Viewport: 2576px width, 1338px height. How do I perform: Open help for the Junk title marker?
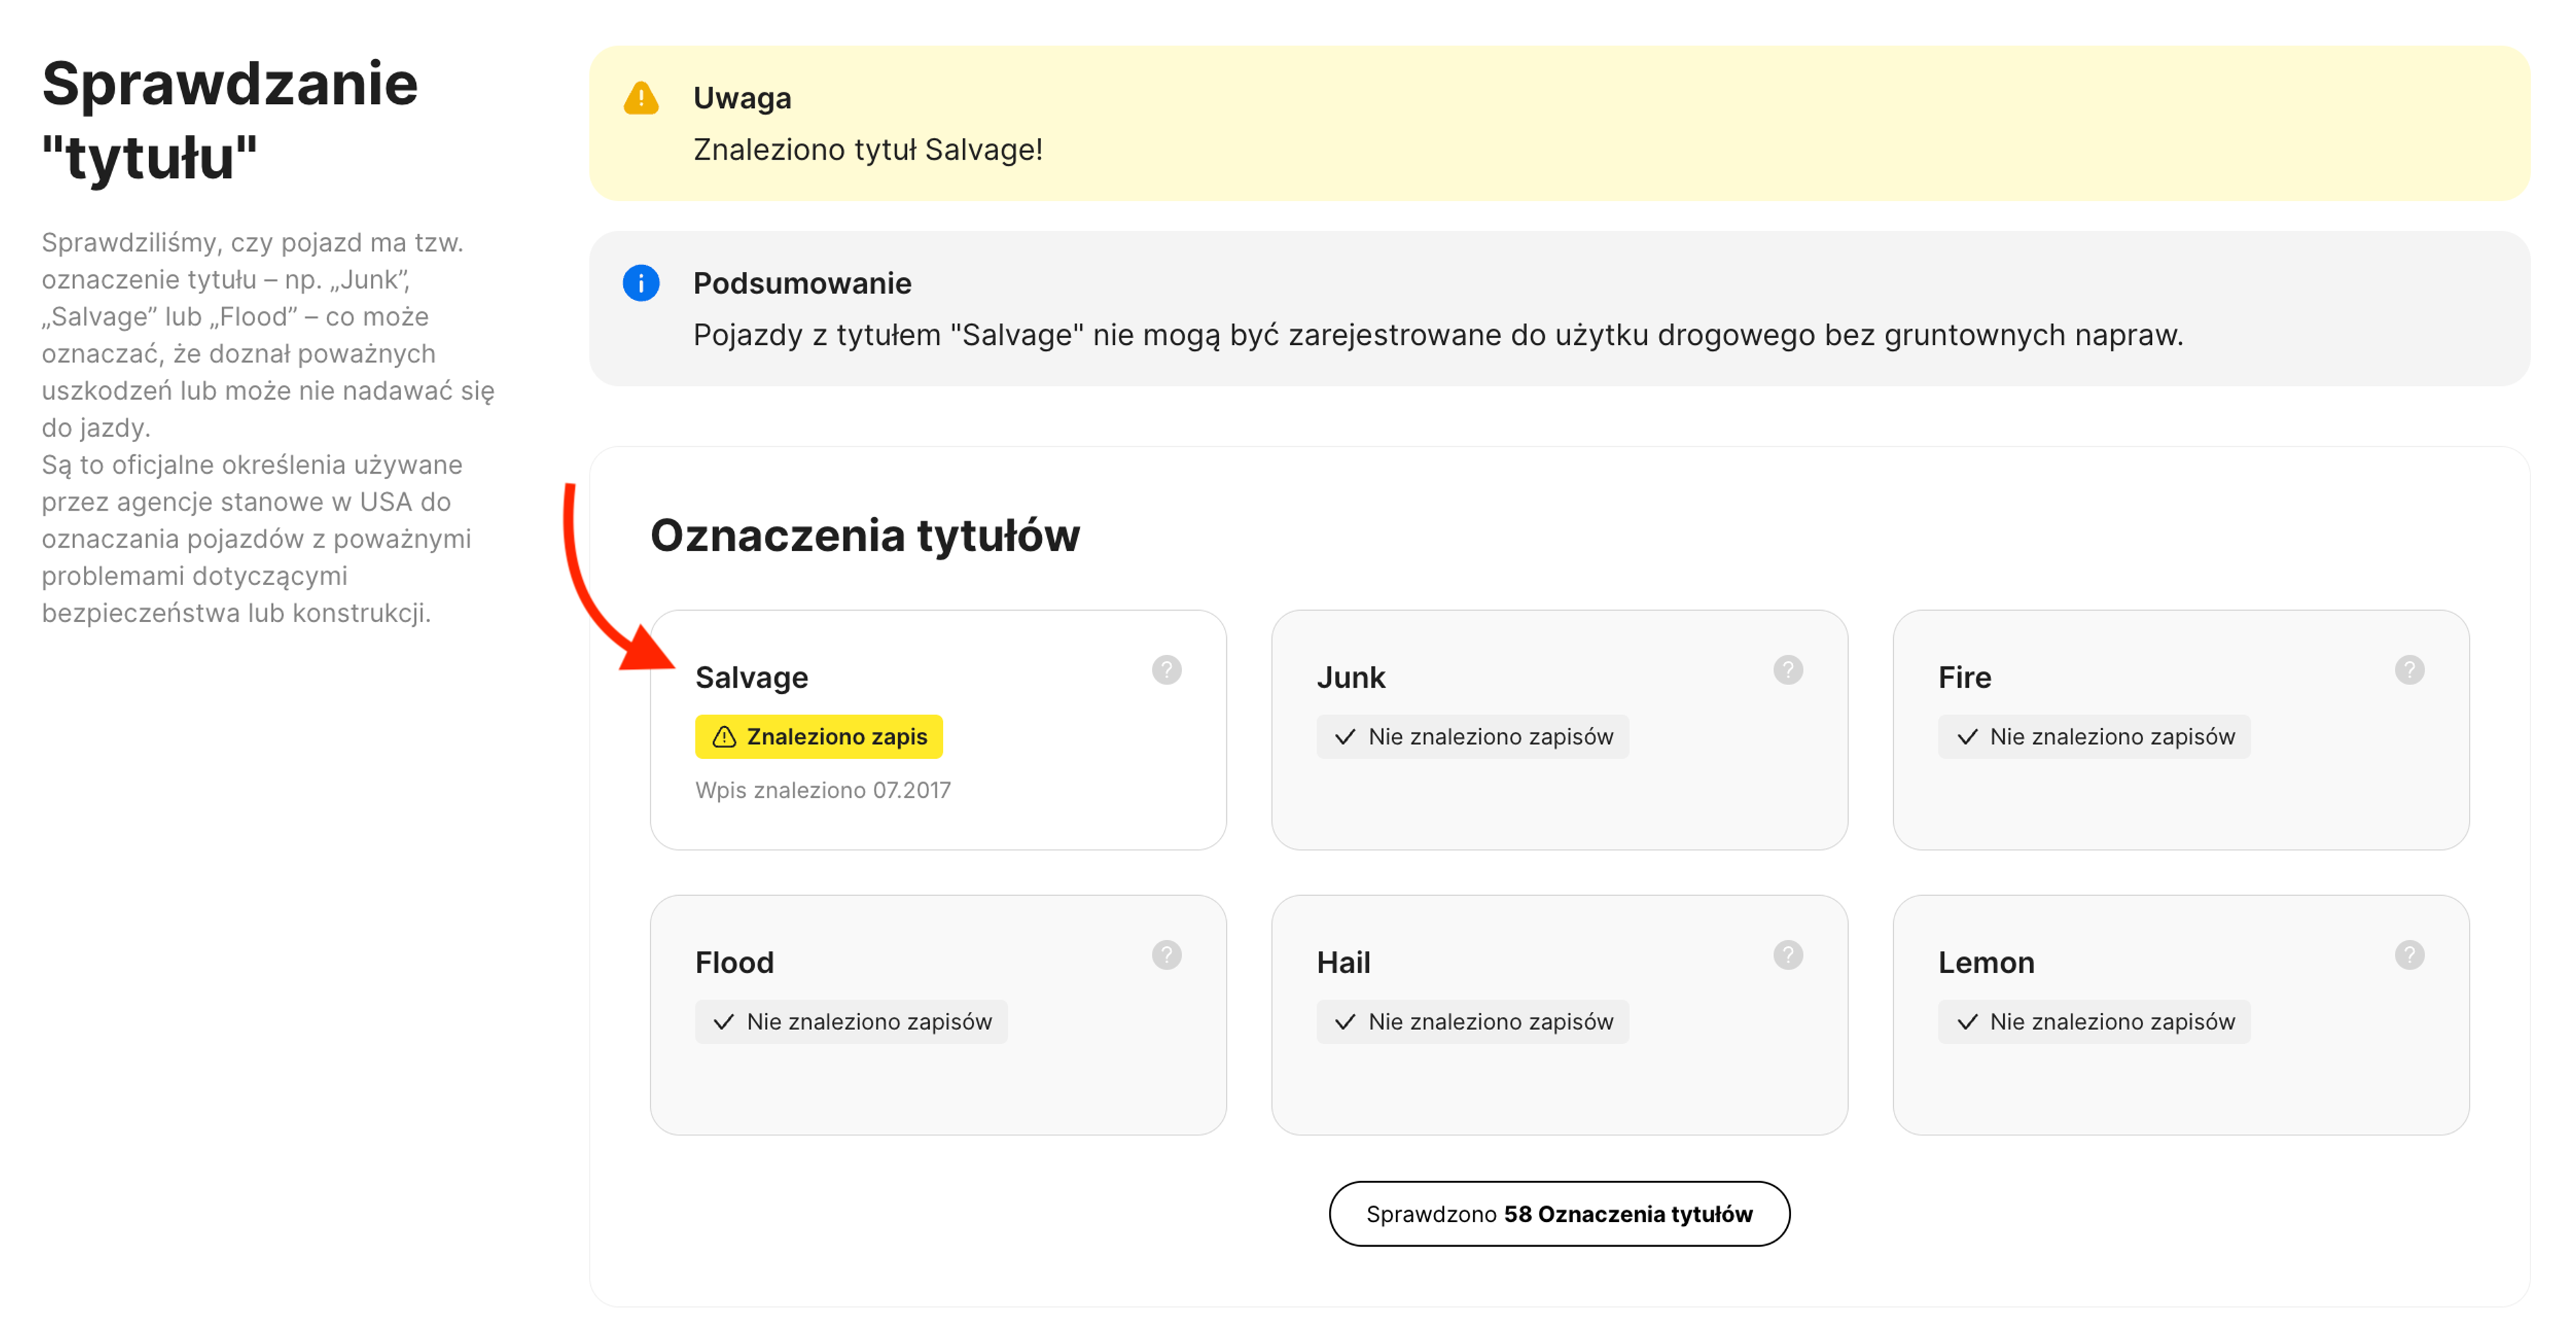click(x=1789, y=670)
